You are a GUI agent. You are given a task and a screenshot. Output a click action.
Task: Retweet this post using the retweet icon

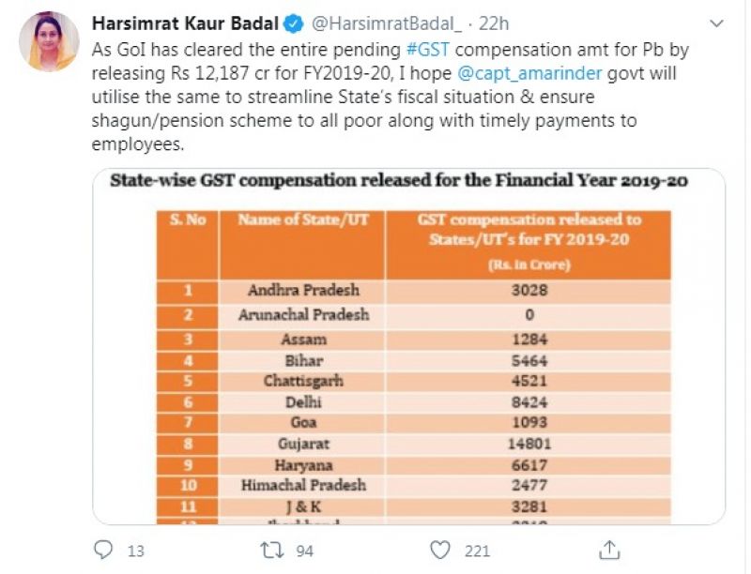272,550
